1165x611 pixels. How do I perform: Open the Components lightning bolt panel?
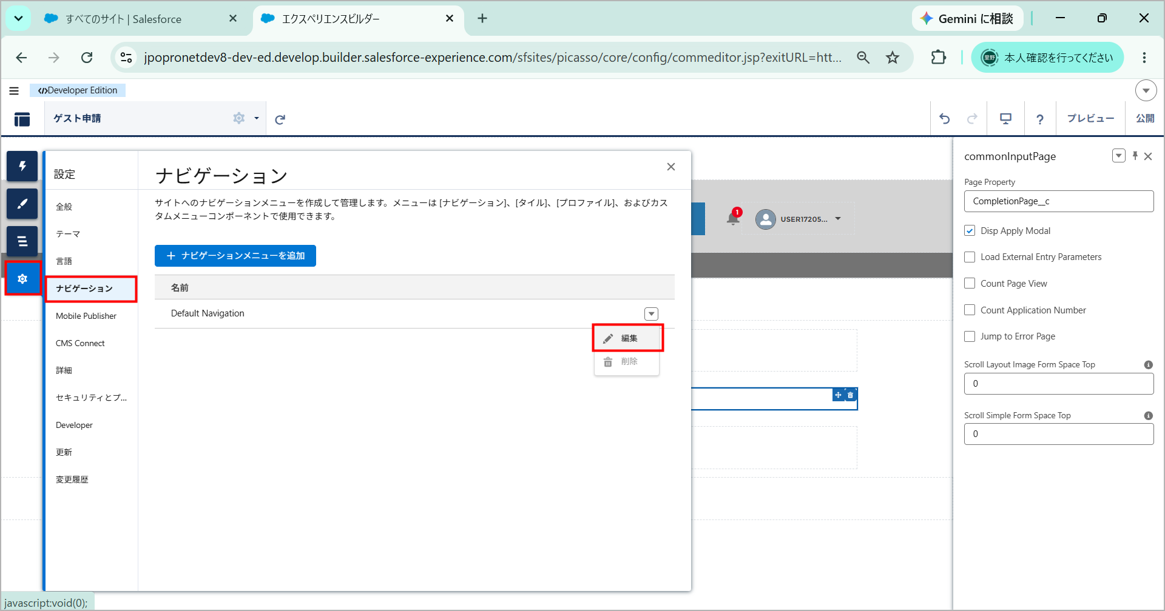22,166
